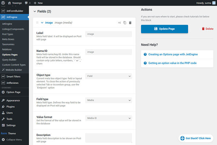The image size is (217, 145).
Task: Open the New content menu
Action: pyautogui.click(x=38, y=3)
